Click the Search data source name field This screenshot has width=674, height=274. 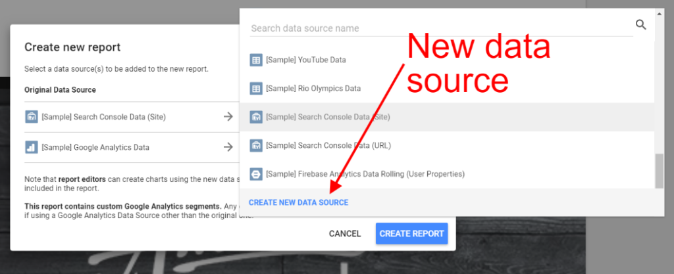442,28
